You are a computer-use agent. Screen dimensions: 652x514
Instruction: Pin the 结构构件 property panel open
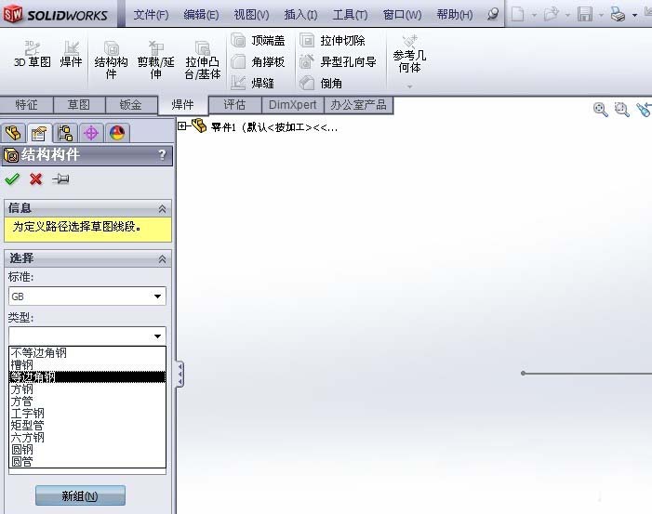(60, 179)
